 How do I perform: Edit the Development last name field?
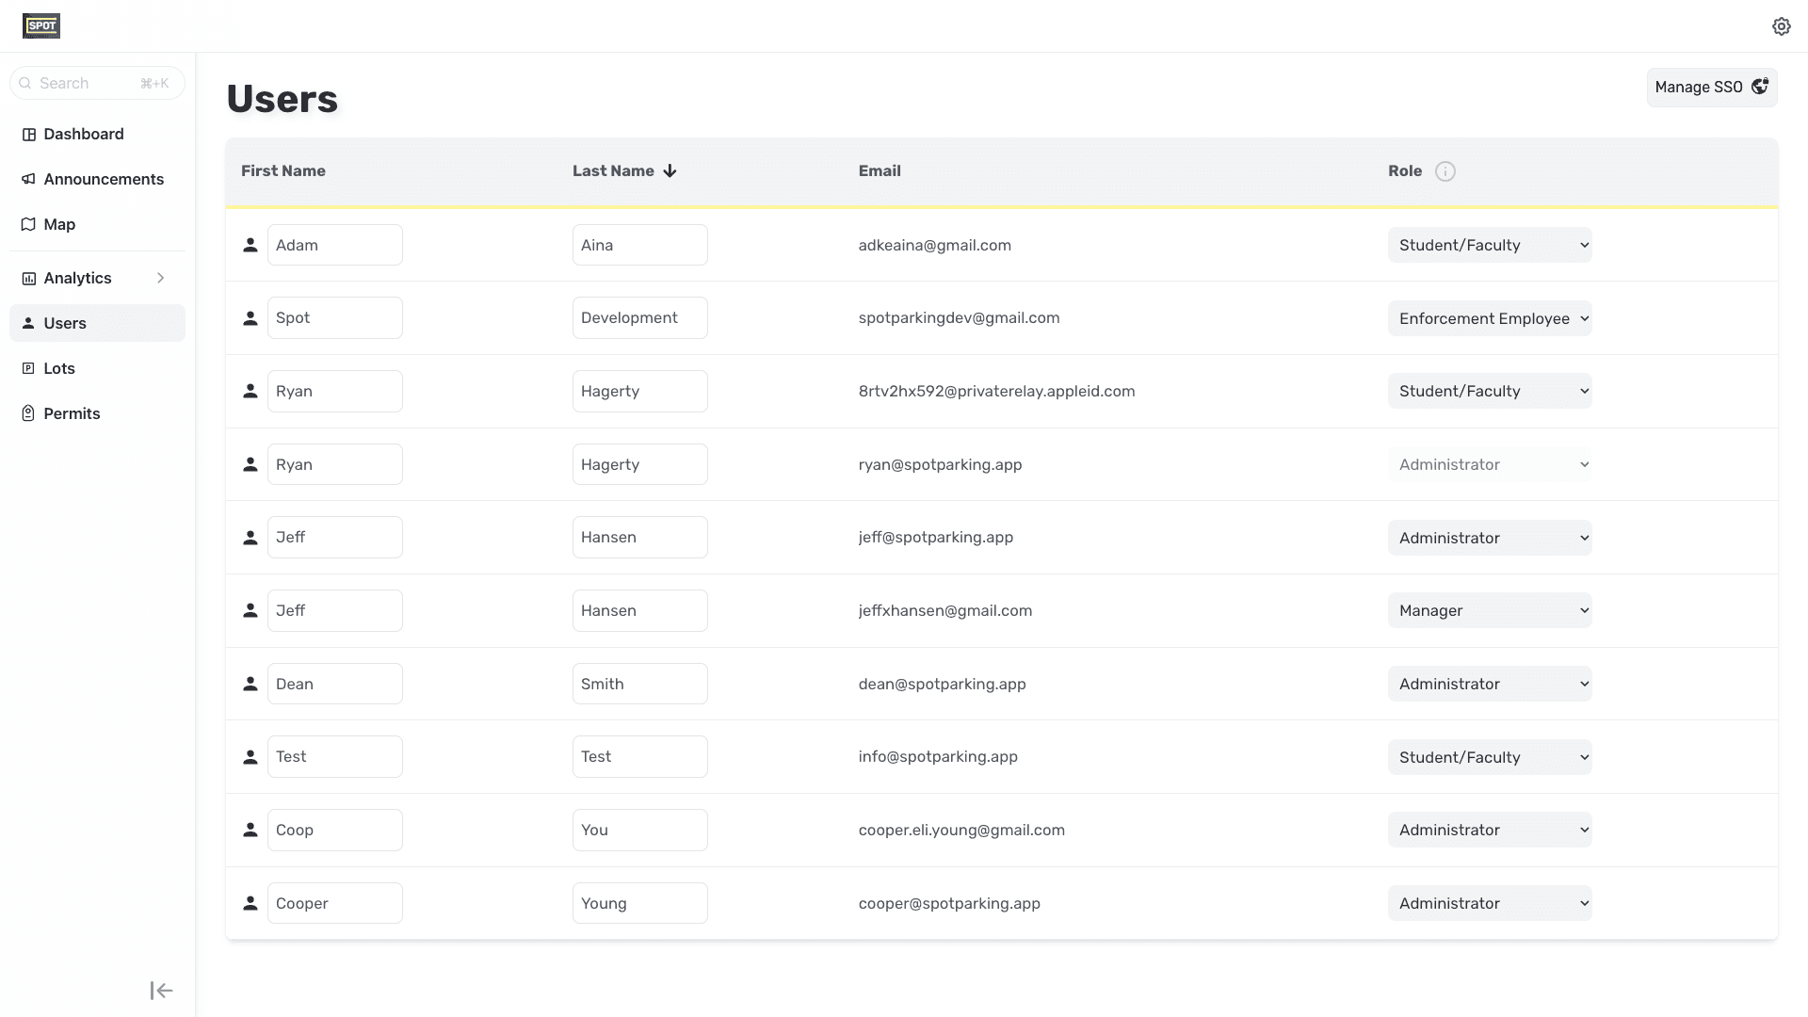[639, 318]
